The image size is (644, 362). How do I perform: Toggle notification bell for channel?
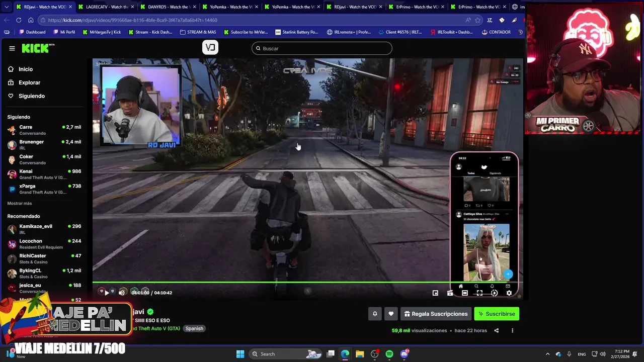tap(375, 314)
